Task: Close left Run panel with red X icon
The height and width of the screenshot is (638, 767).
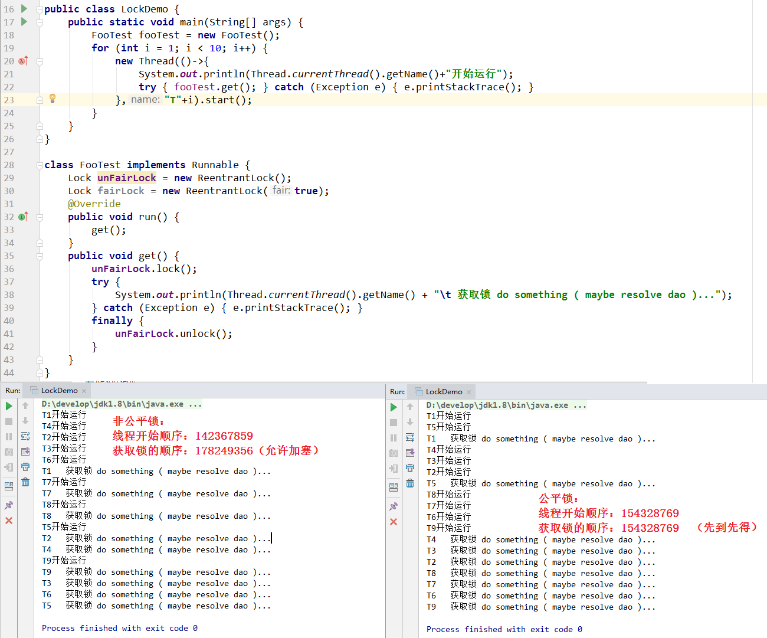Action: coord(9,521)
